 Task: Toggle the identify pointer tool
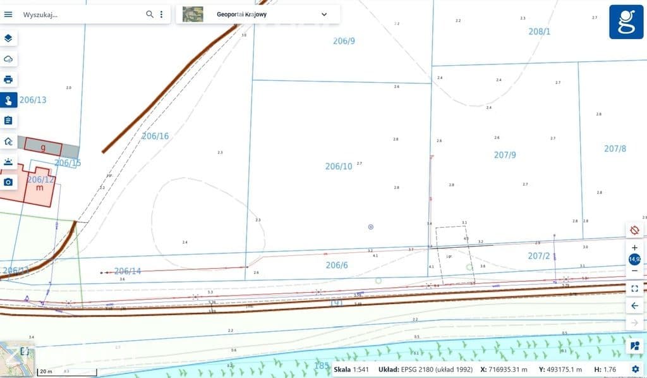(8, 100)
